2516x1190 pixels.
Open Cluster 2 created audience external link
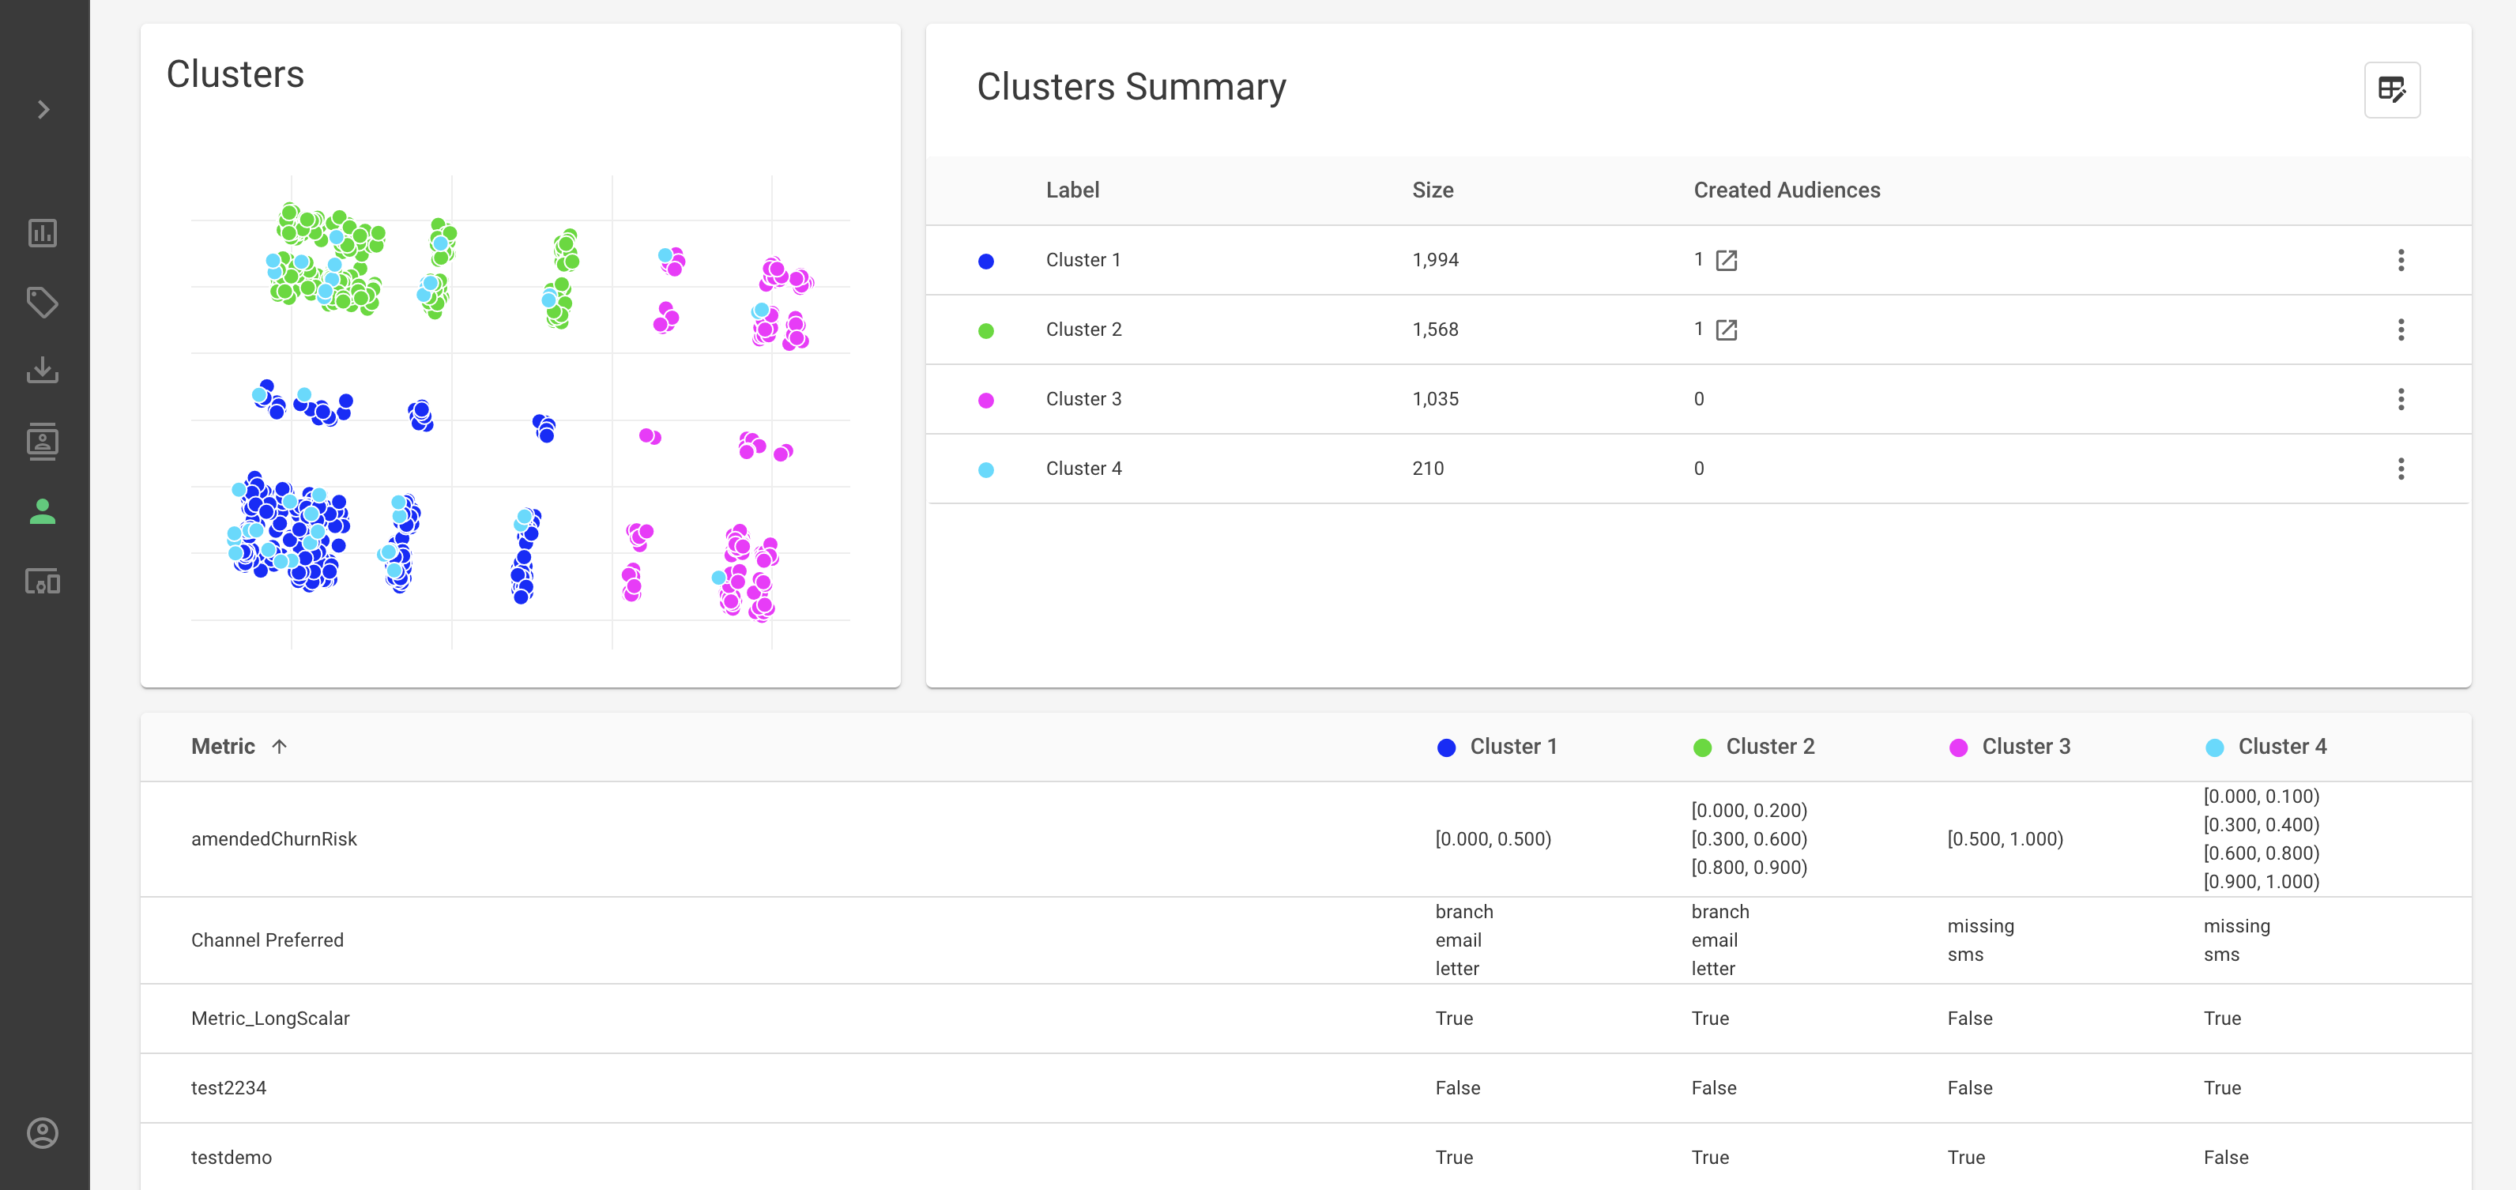(x=1727, y=330)
